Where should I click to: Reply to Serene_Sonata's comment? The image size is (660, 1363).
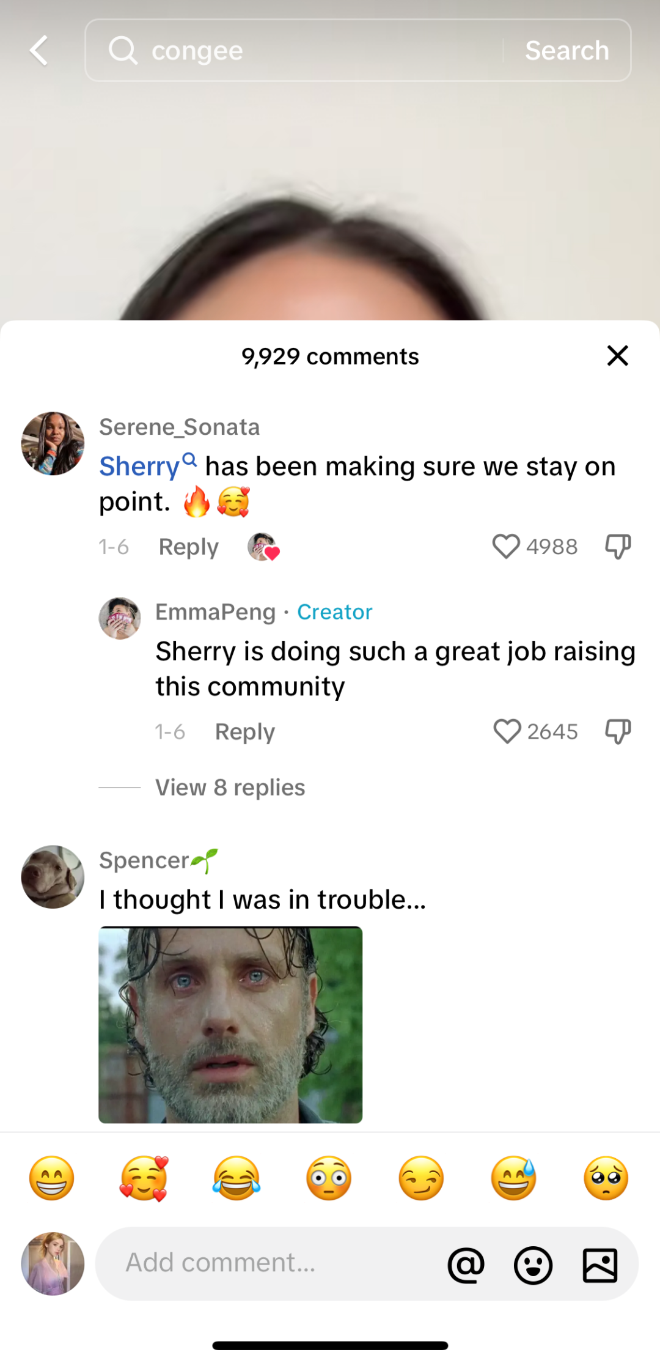tap(188, 547)
